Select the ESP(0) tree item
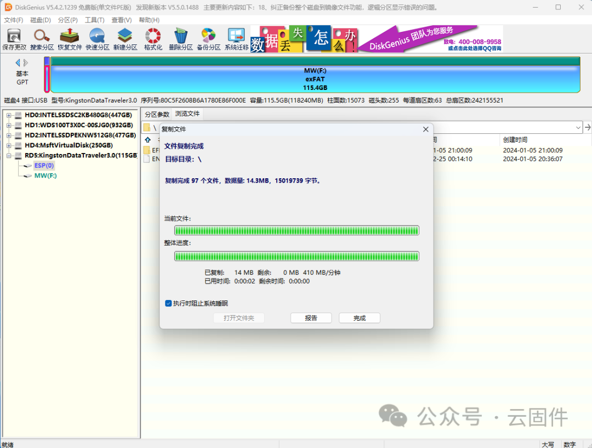The image size is (592, 448). [x=44, y=166]
